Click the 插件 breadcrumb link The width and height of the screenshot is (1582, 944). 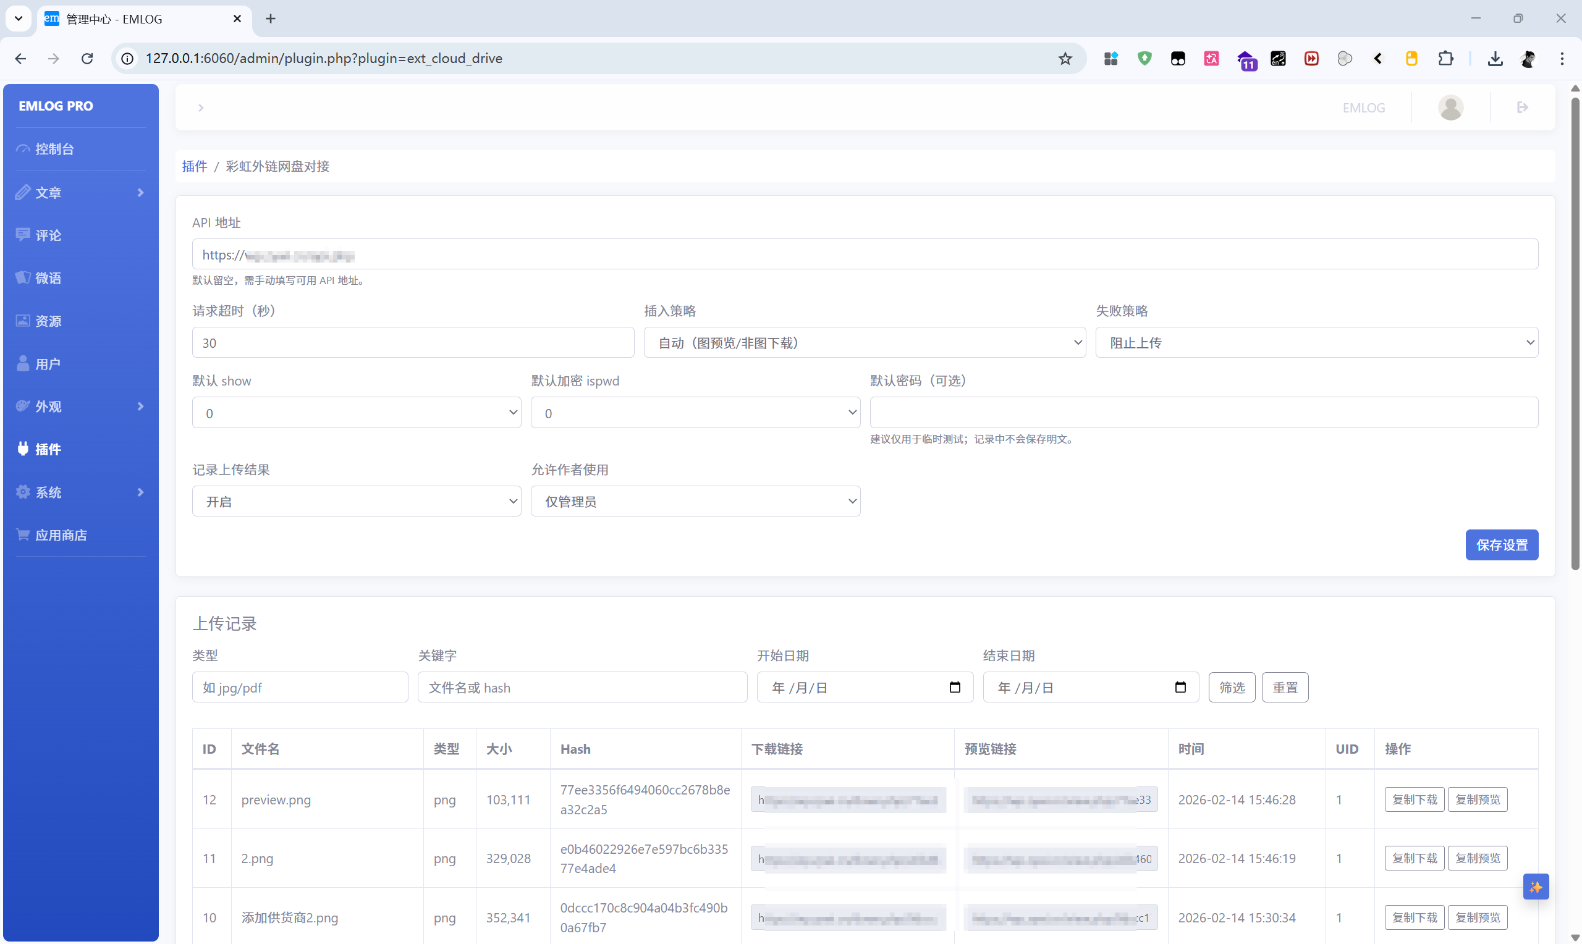click(195, 166)
